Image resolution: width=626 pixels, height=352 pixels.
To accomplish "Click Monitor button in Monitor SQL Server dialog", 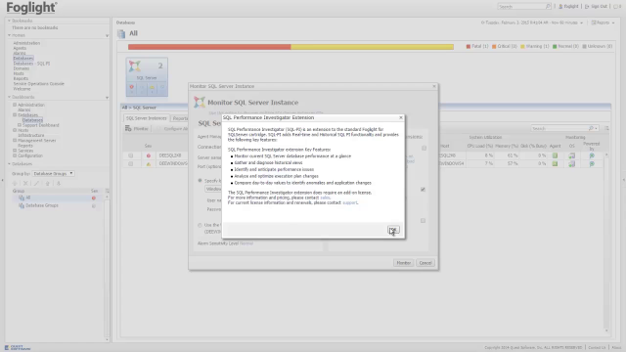I will [x=403, y=263].
